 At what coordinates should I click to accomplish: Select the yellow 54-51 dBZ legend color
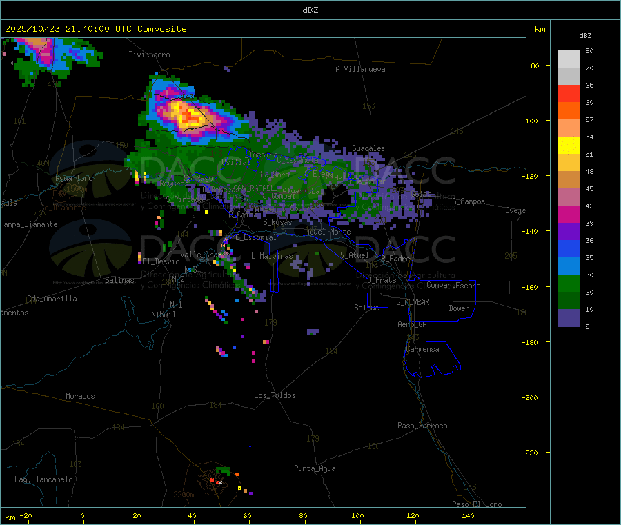569,146
